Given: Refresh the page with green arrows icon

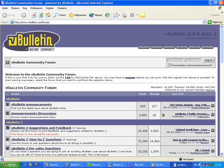Looking at the screenshot, I should 41,15.
